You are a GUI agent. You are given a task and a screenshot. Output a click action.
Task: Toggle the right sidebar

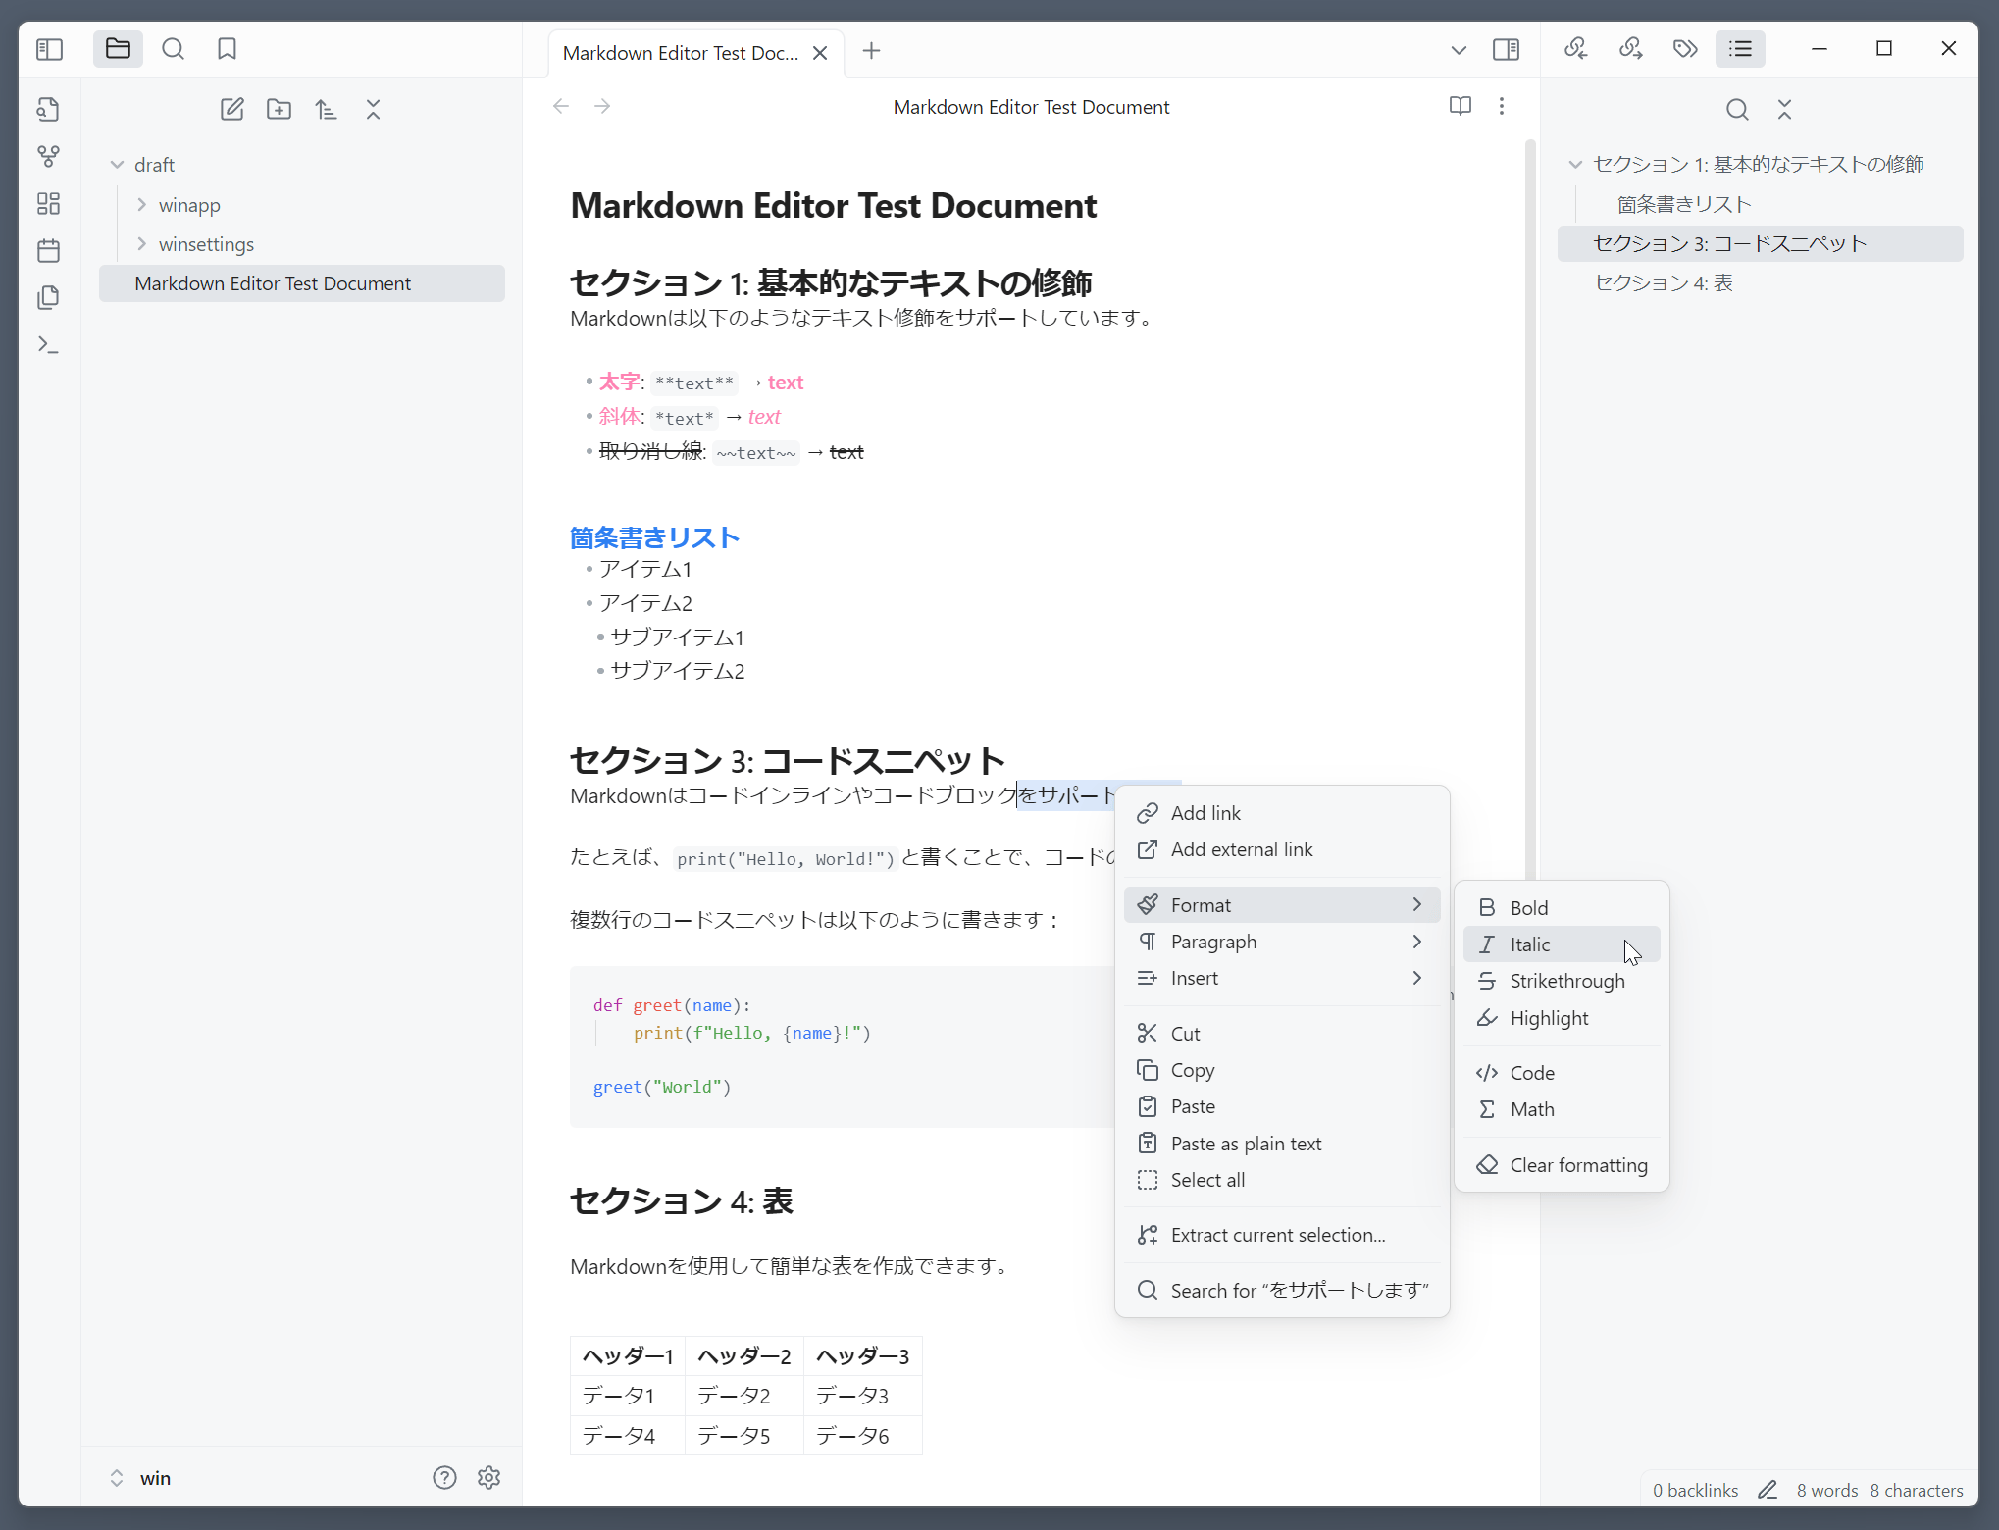(x=1506, y=49)
